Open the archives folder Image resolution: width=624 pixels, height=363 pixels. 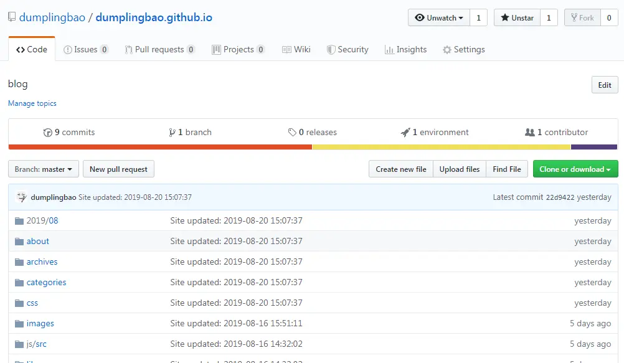click(x=42, y=262)
